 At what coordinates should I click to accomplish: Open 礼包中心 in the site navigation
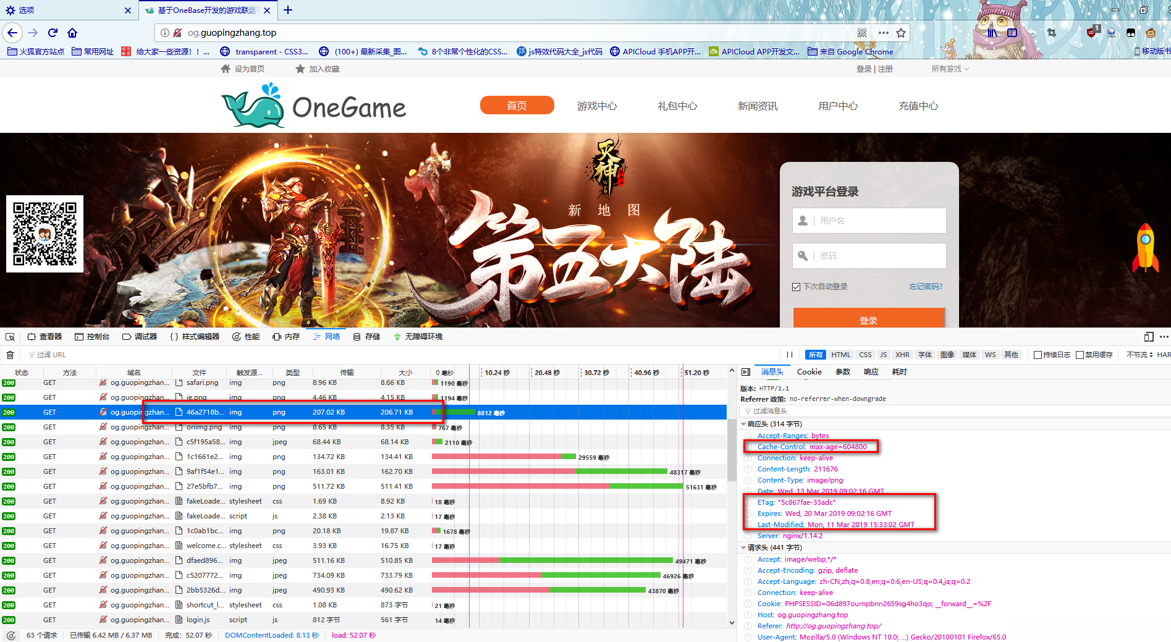pyautogui.click(x=677, y=106)
